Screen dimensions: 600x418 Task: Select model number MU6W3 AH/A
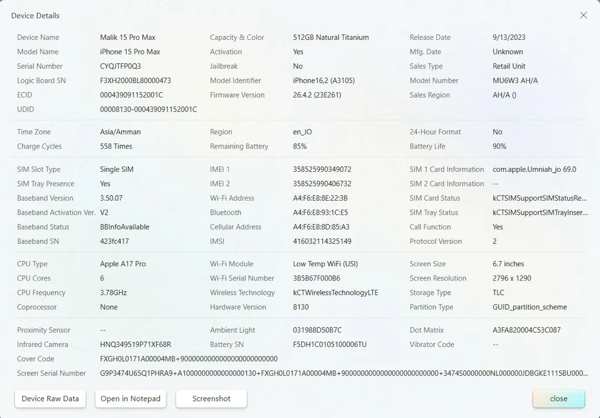point(515,80)
